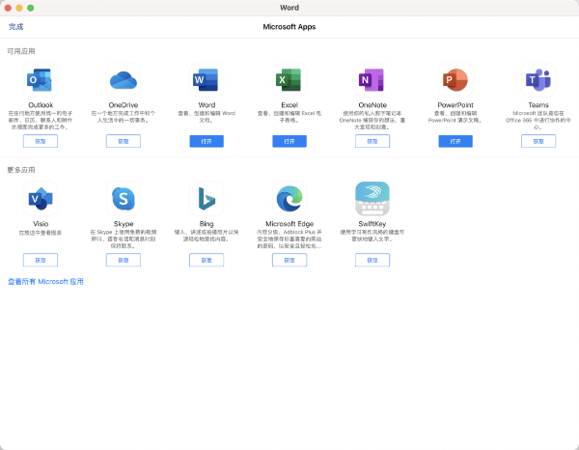Open PowerPoint using its blue 打开 button

pos(455,141)
